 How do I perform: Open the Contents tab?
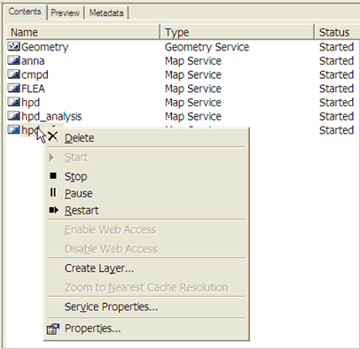[x=25, y=12]
